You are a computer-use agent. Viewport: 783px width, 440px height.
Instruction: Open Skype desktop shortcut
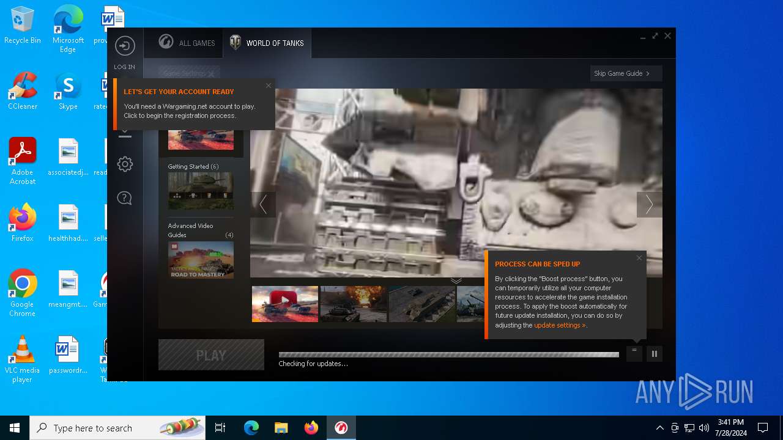(x=68, y=92)
